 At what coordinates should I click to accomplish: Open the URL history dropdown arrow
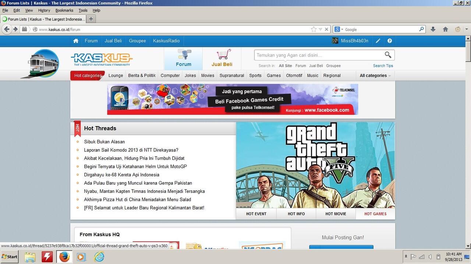click(x=321, y=29)
